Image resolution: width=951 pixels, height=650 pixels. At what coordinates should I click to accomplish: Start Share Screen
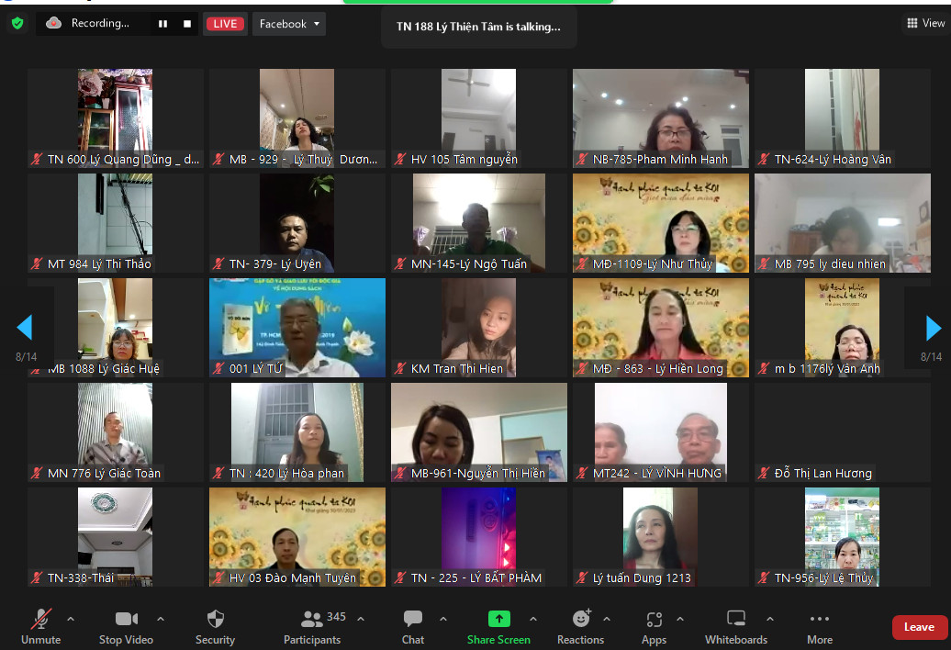pos(498,626)
